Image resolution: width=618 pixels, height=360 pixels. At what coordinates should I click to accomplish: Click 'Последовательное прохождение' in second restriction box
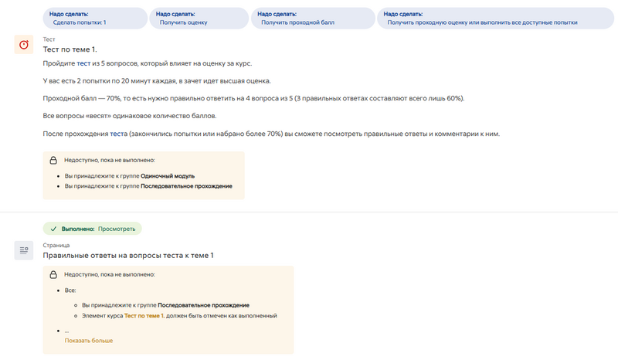pyautogui.click(x=205, y=305)
